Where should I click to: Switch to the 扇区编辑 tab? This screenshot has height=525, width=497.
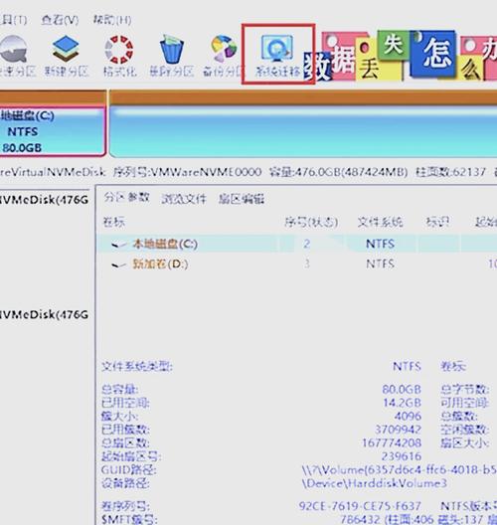click(241, 199)
